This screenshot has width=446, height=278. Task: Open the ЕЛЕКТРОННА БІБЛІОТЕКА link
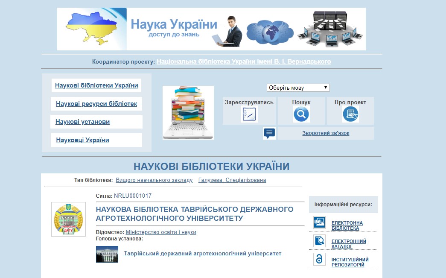tap(347, 225)
